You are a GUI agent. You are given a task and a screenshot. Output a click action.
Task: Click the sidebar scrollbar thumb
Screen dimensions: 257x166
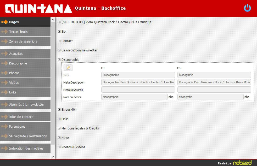tap(53, 83)
